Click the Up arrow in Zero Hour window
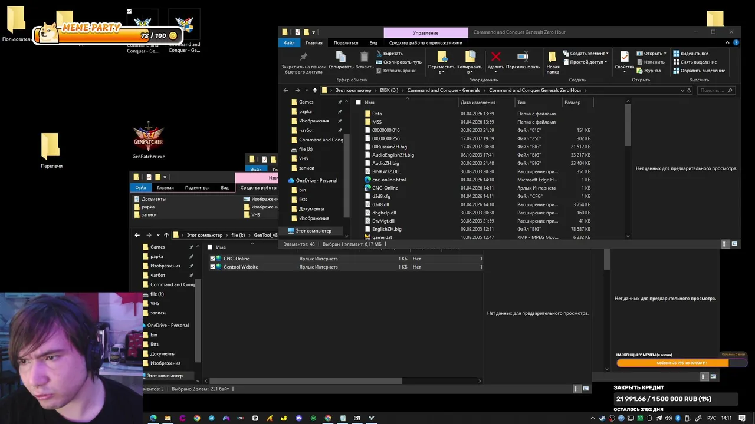This screenshot has height=424, width=755. pos(314,90)
